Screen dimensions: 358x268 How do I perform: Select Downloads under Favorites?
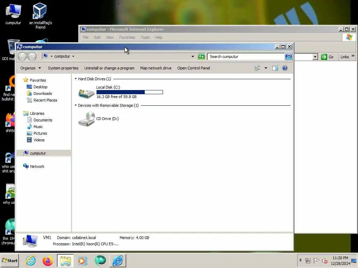[43, 94]
